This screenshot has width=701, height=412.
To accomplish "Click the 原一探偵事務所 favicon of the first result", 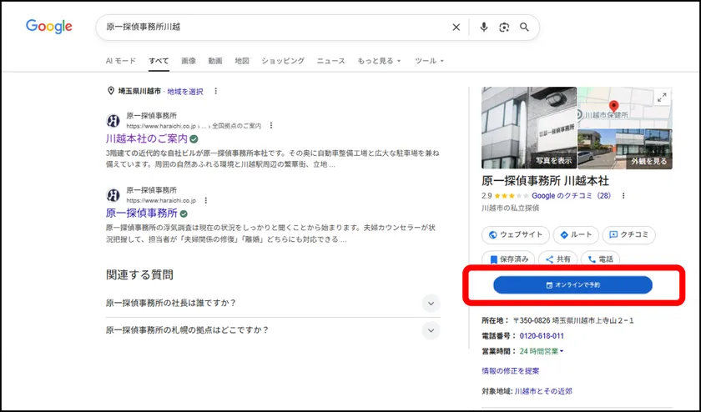I will point(113,121).
